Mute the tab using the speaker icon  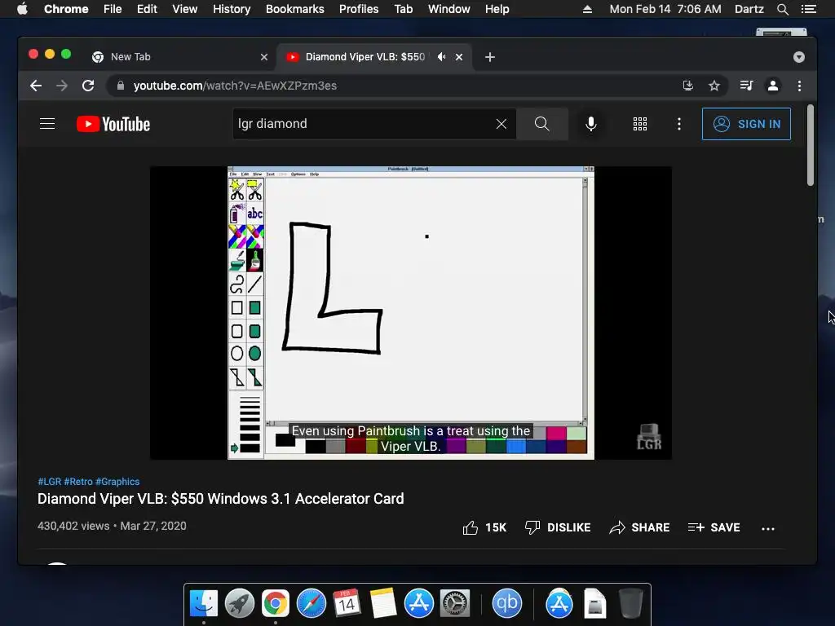pos(441,57)
